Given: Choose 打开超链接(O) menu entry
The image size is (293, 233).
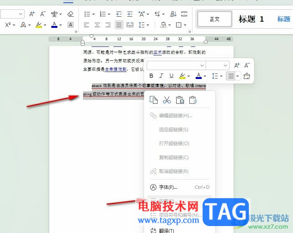Looking at the screenshot, I should (180, 144).
